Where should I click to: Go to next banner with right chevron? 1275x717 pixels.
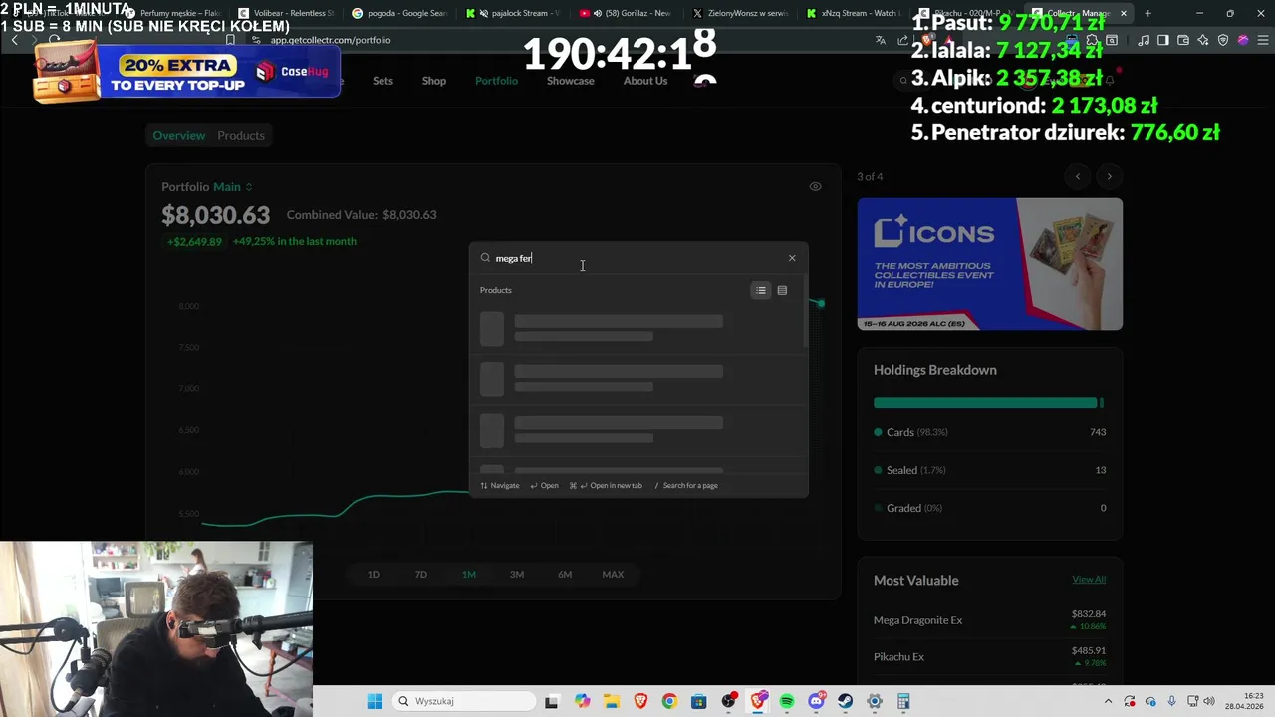click(1109, 176)
